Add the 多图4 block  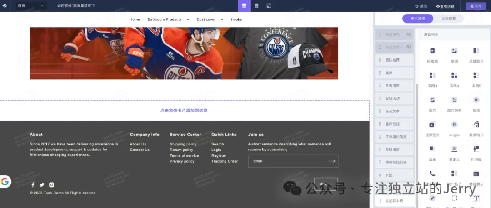(x=454, y=79)
